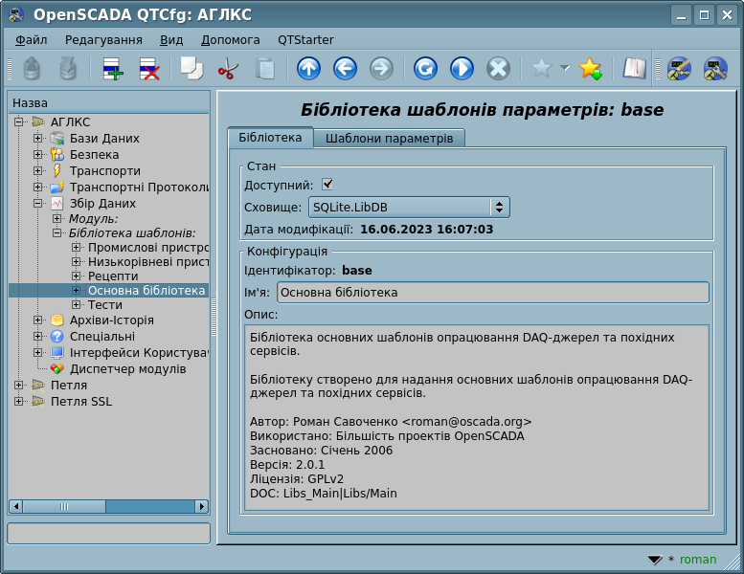
Task: Collapse the Збір Даних tree node
Action: (38, 204)
